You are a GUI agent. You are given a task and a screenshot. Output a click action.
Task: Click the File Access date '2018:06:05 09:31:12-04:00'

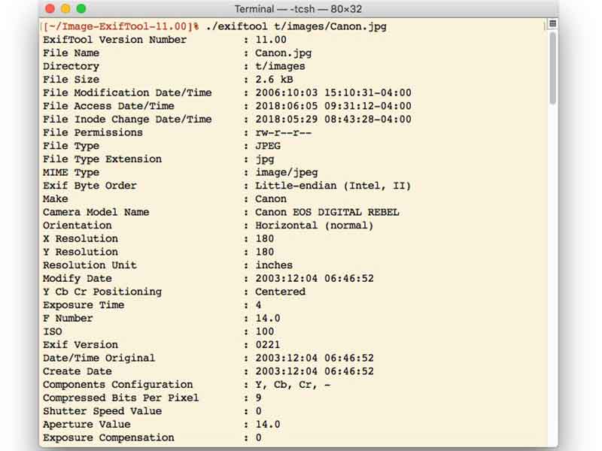(333, 106)
